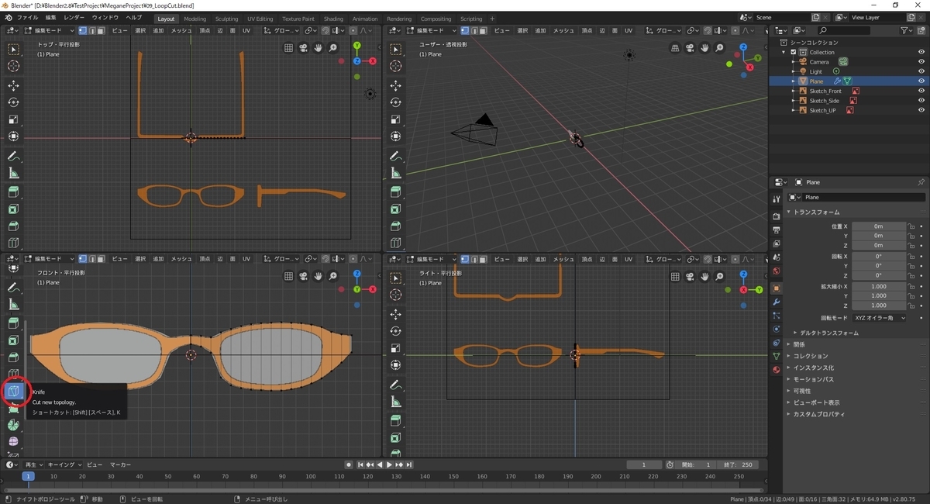Select the Cursor tool in the top view toolbar

pos(13,66)
